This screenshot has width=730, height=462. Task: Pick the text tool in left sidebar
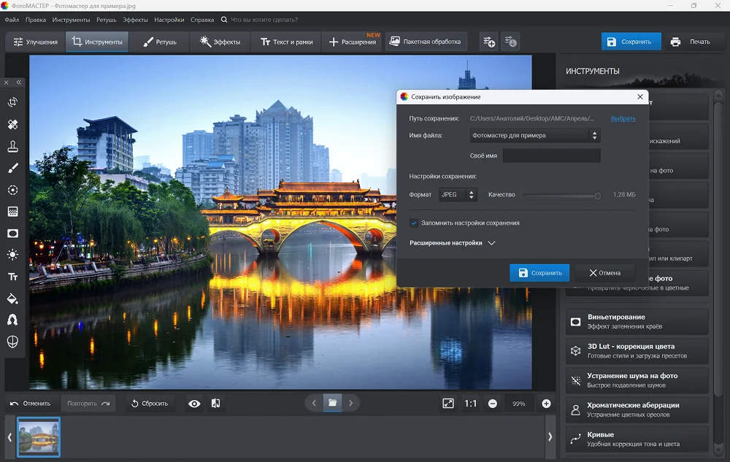click(x=12, y=277)
